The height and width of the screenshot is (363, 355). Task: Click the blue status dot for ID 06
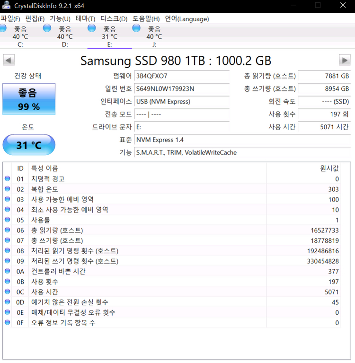click(x=8, y=230)
